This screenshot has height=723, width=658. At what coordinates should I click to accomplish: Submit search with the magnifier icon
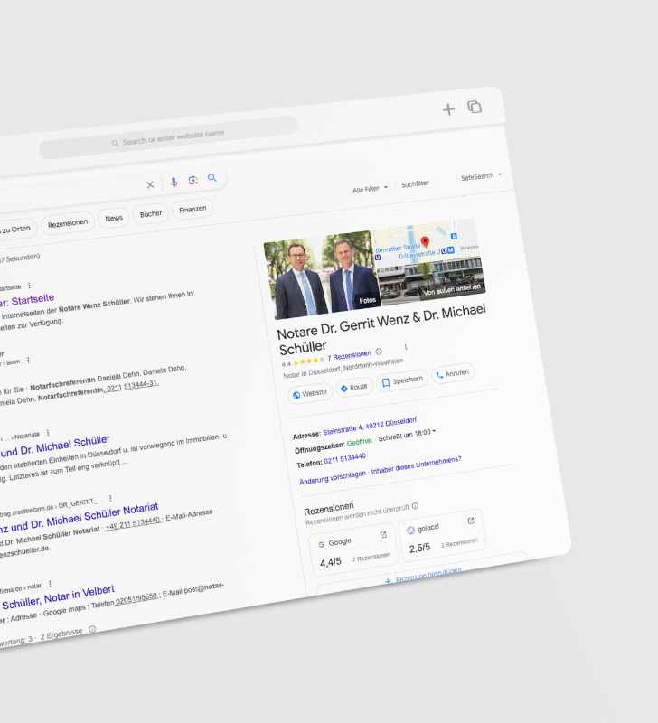[212, 177]
